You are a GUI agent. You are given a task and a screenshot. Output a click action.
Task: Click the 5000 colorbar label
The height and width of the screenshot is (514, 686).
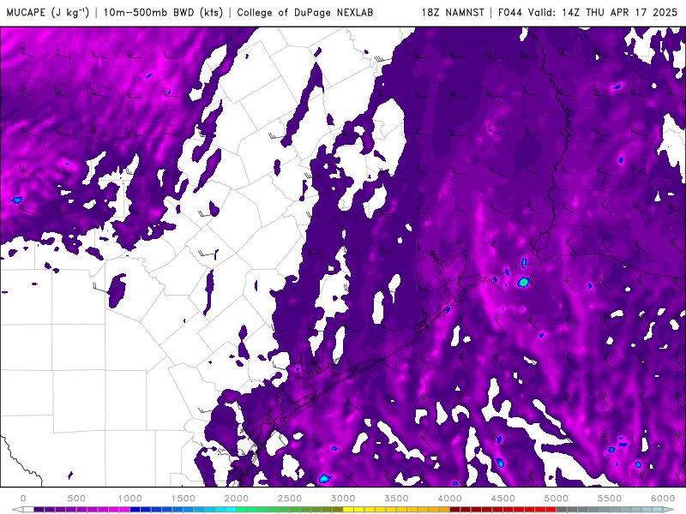click(556, 499)
